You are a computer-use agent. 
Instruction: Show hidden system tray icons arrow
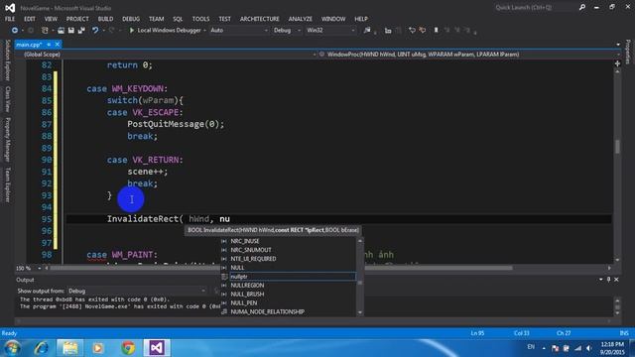tap(544, 348)
